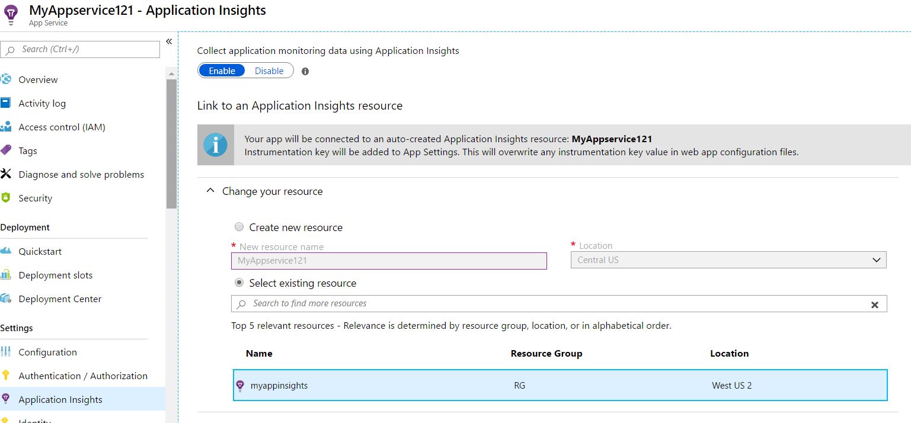
Task: Select existing resource option
Action: pyautogui.click(x=239, y=283)
